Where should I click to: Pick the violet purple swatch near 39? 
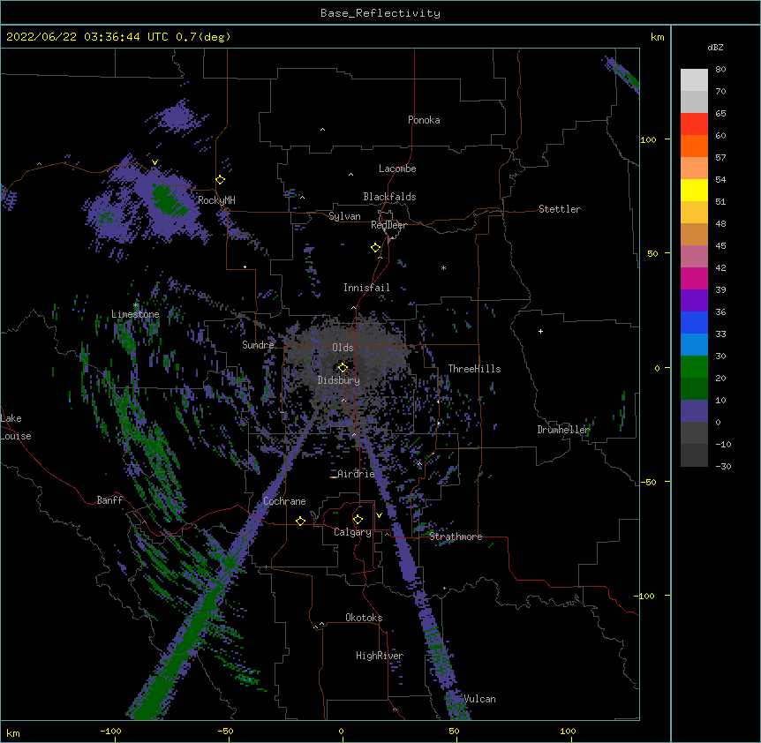694,301
